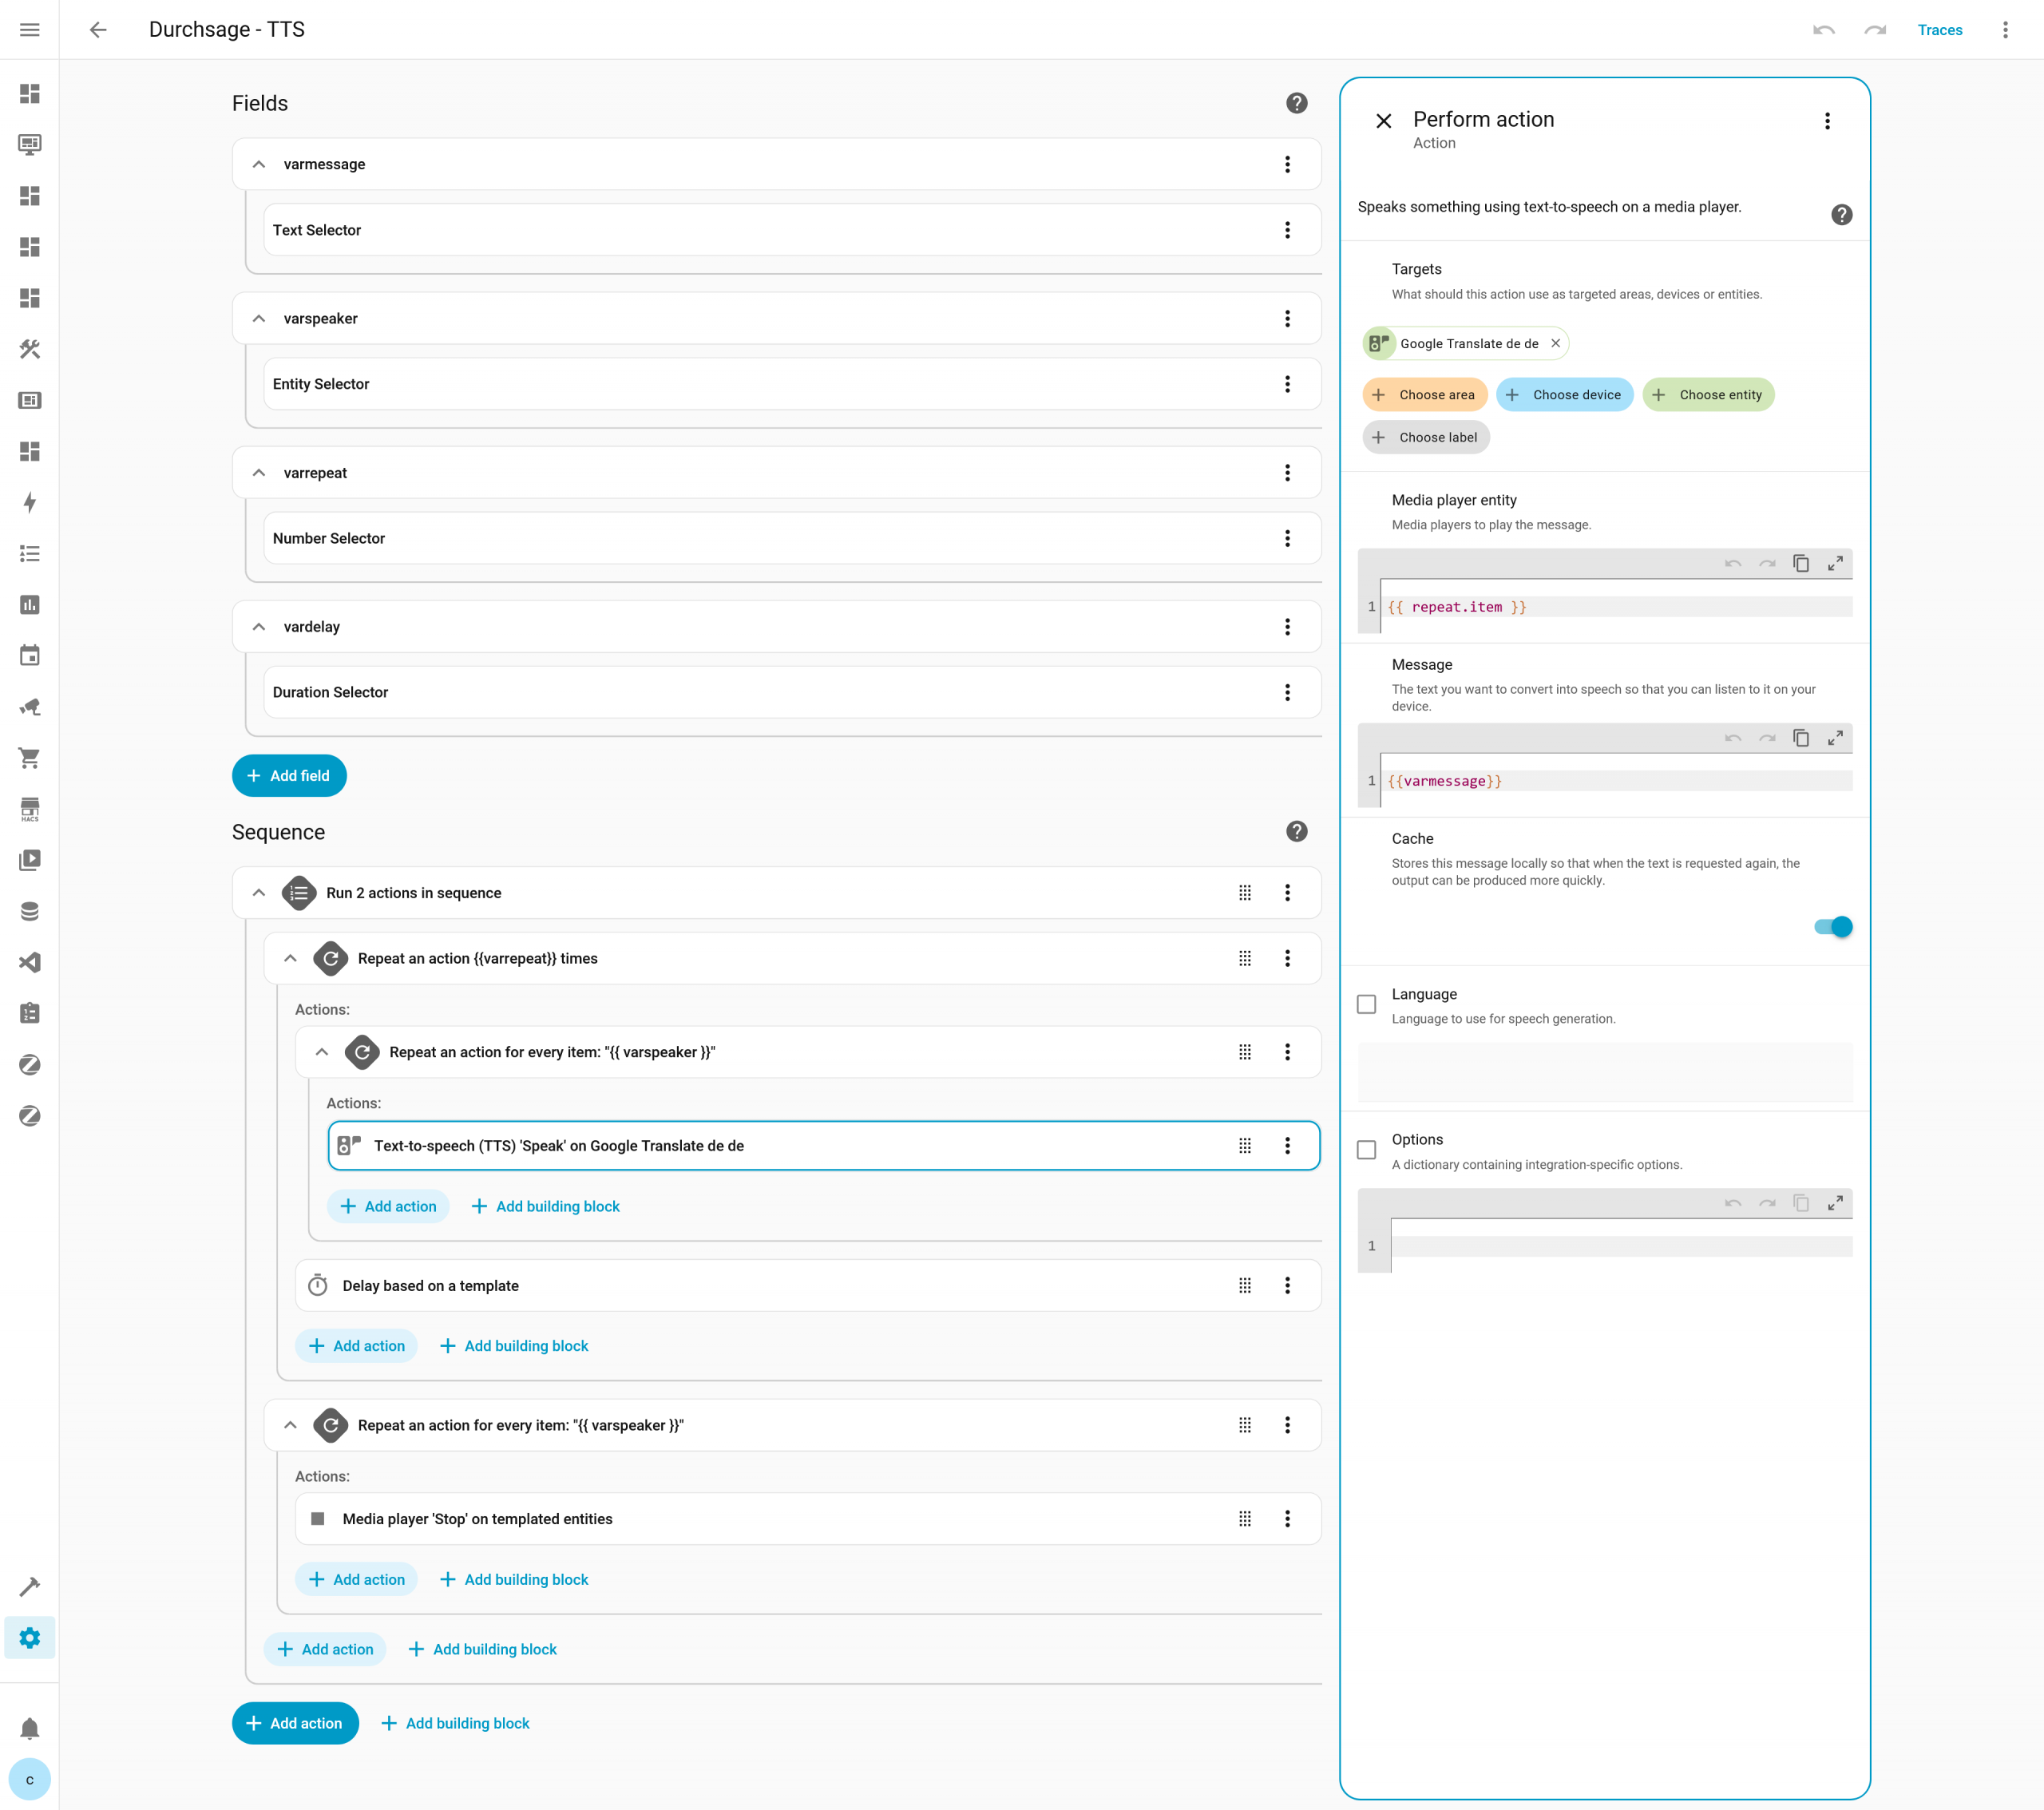The width and height of the screenshot is (2044, 1810).
Task: Open overflow menu for vardelay field
Action: (x=1287, y=627)
